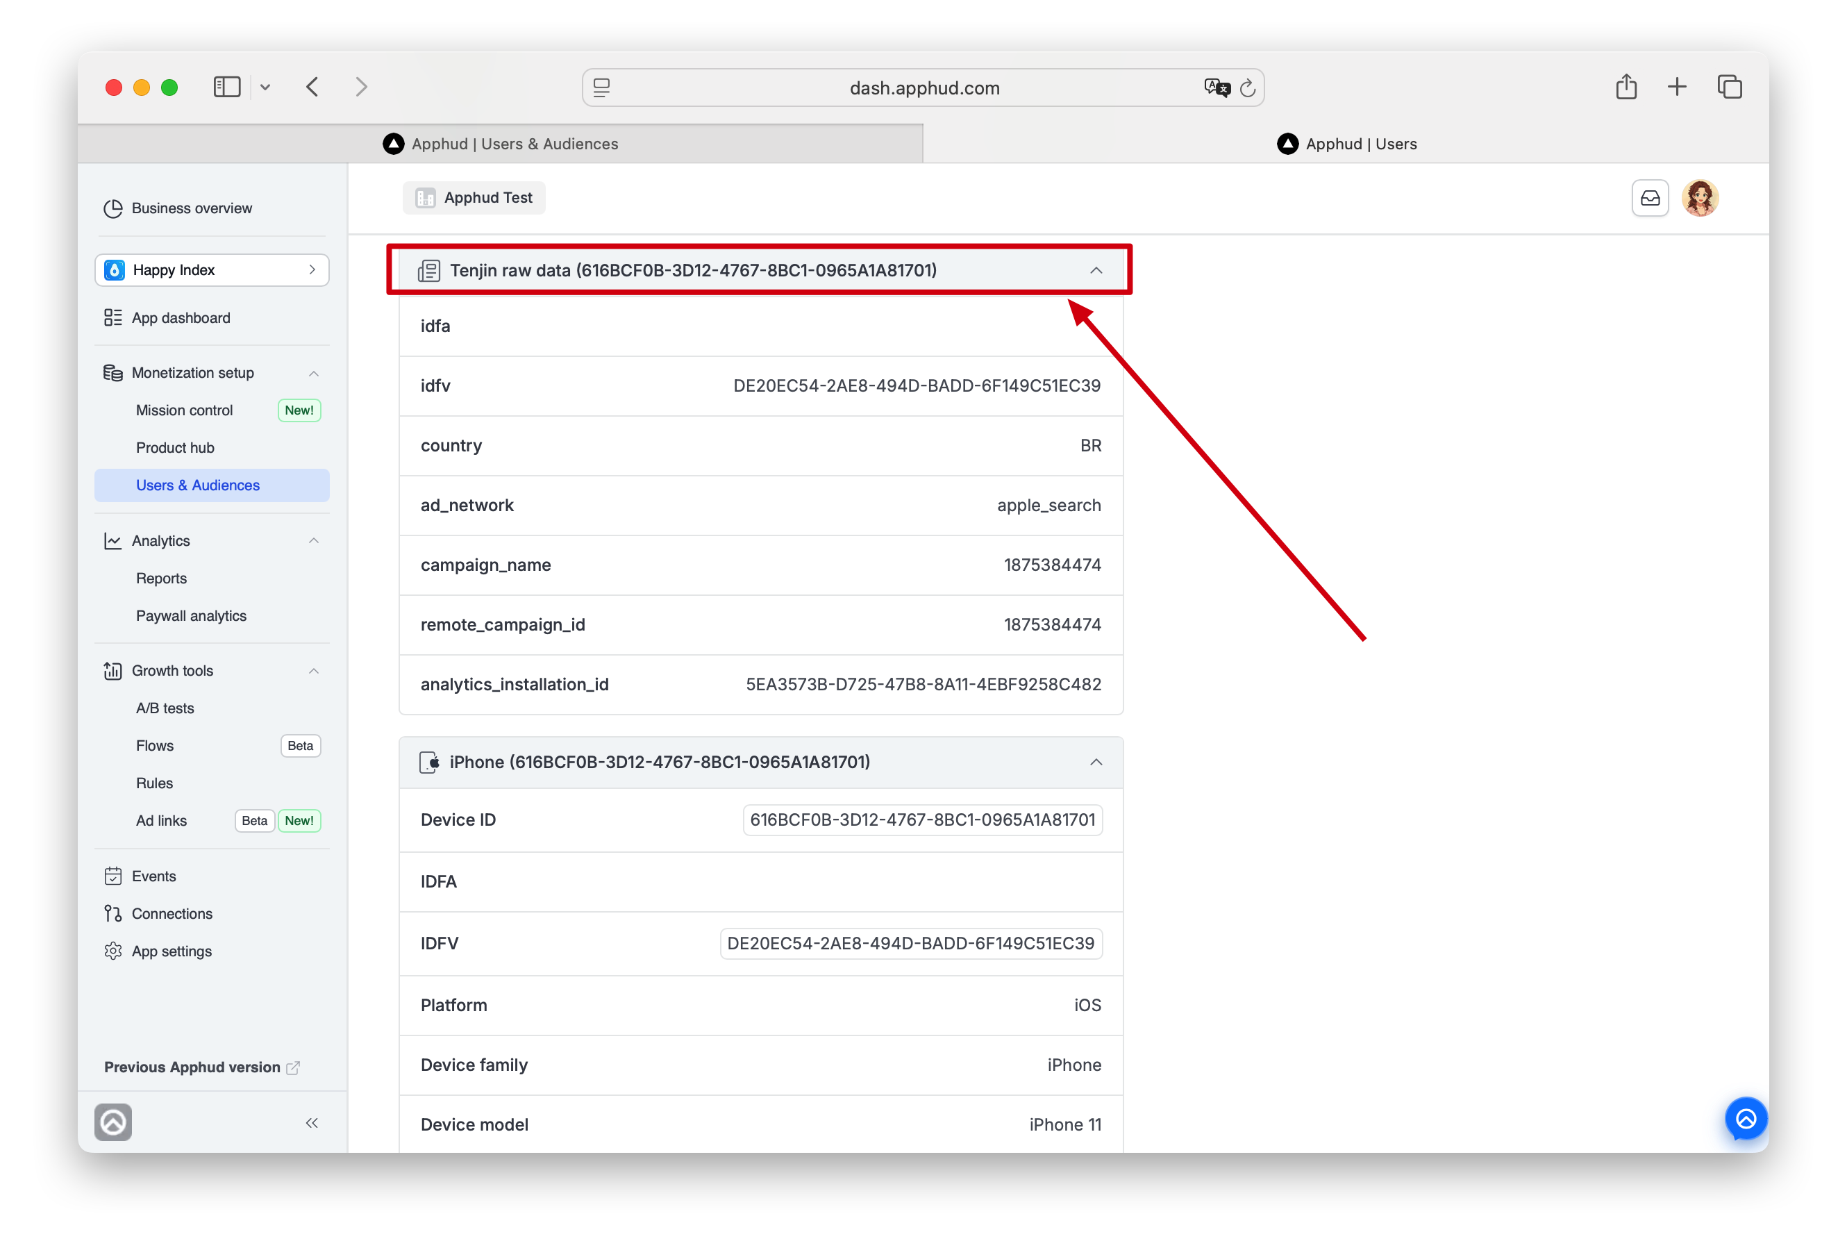
Task: Click the Connections branch icon
Action: [113, 913]
